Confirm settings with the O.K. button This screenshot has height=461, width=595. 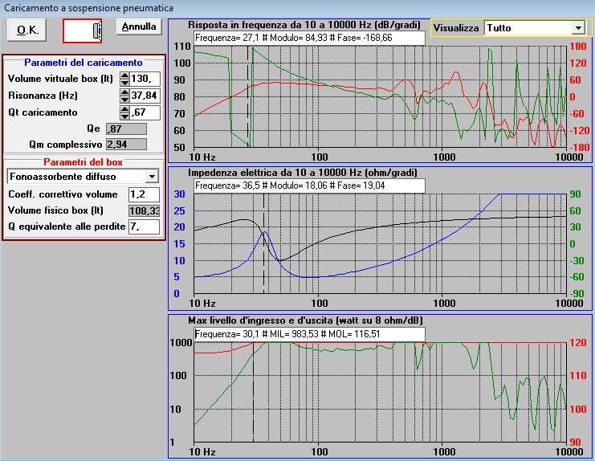[26, 31]
